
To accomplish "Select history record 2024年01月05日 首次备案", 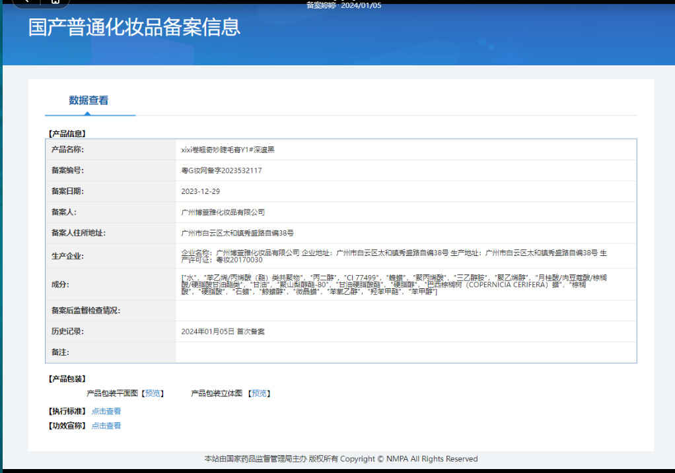I will pyautogui.click(x=223, y=332).
